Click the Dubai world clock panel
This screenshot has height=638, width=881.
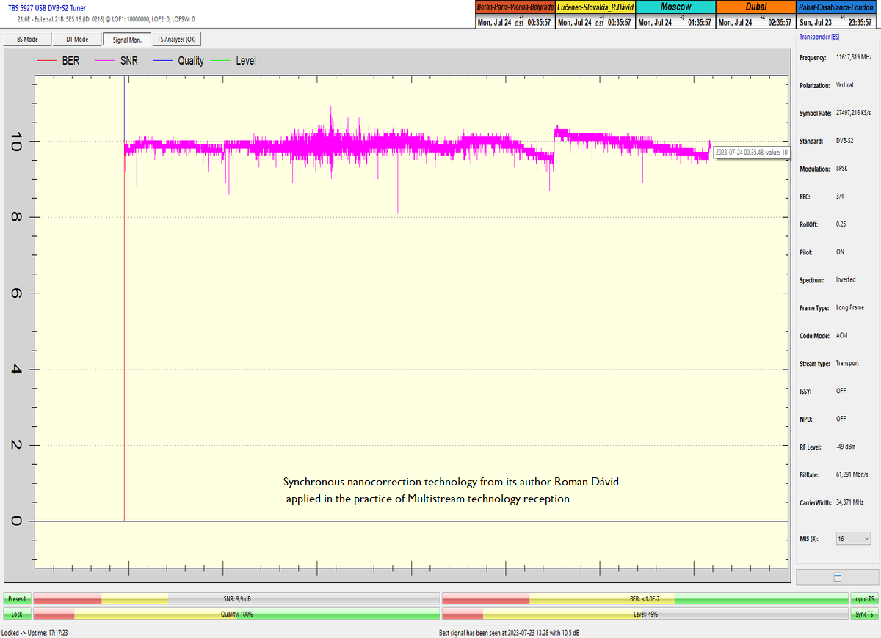tap(755, 14)
